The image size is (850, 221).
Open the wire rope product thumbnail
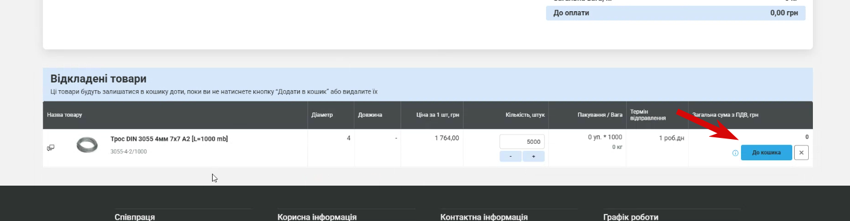tap(87, 145)
